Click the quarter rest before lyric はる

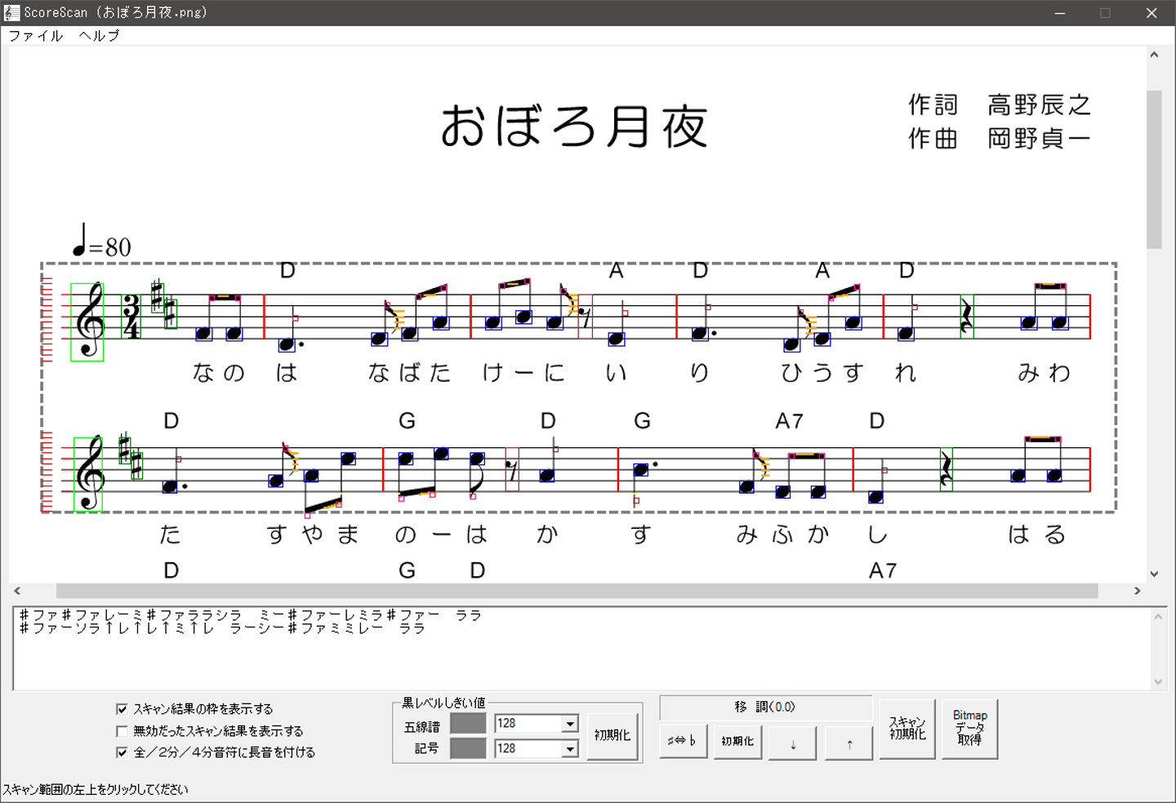[x=946, y=469]
